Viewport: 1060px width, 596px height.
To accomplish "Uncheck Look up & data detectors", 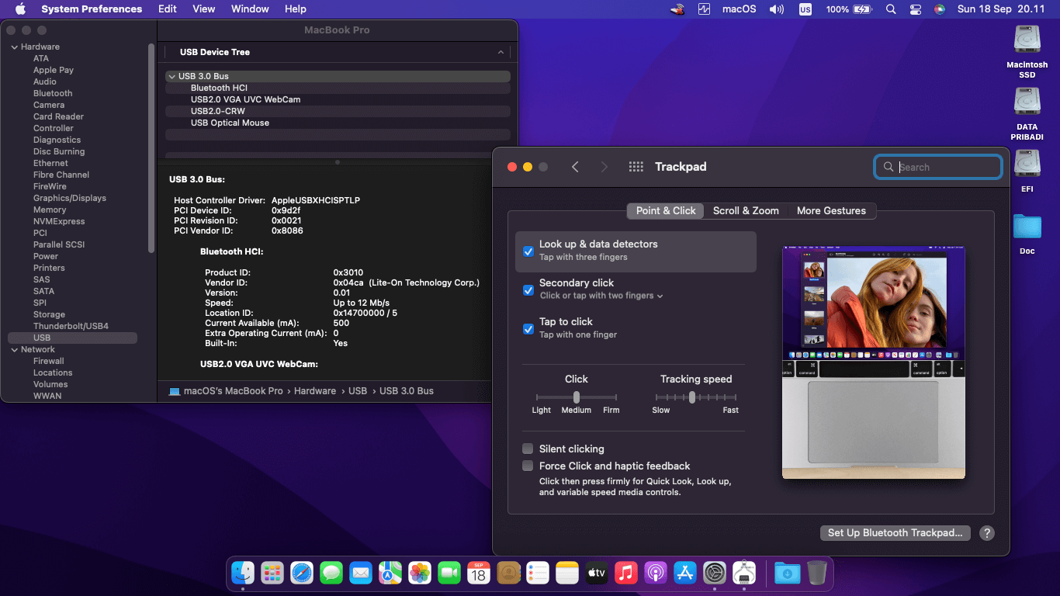I will point(528,251).
